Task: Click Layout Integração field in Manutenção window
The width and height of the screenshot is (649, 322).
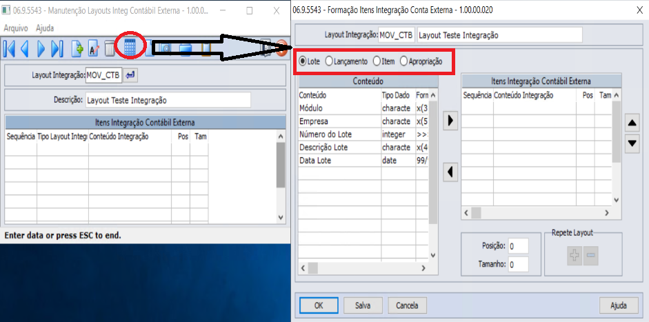Action: pos(104,75)
